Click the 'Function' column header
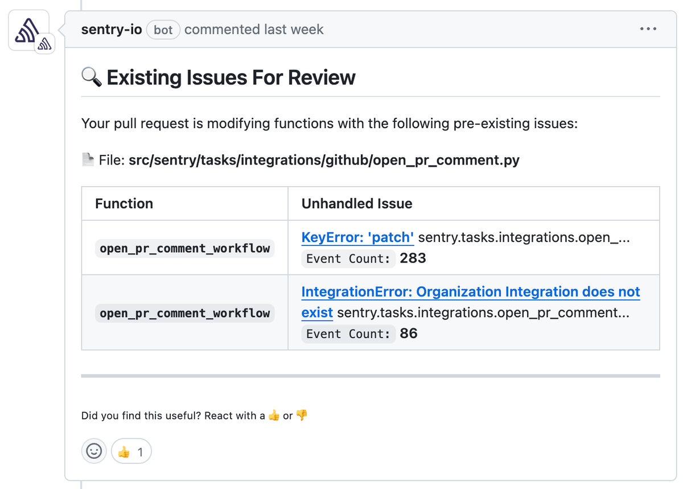 [x=124, y=204]
